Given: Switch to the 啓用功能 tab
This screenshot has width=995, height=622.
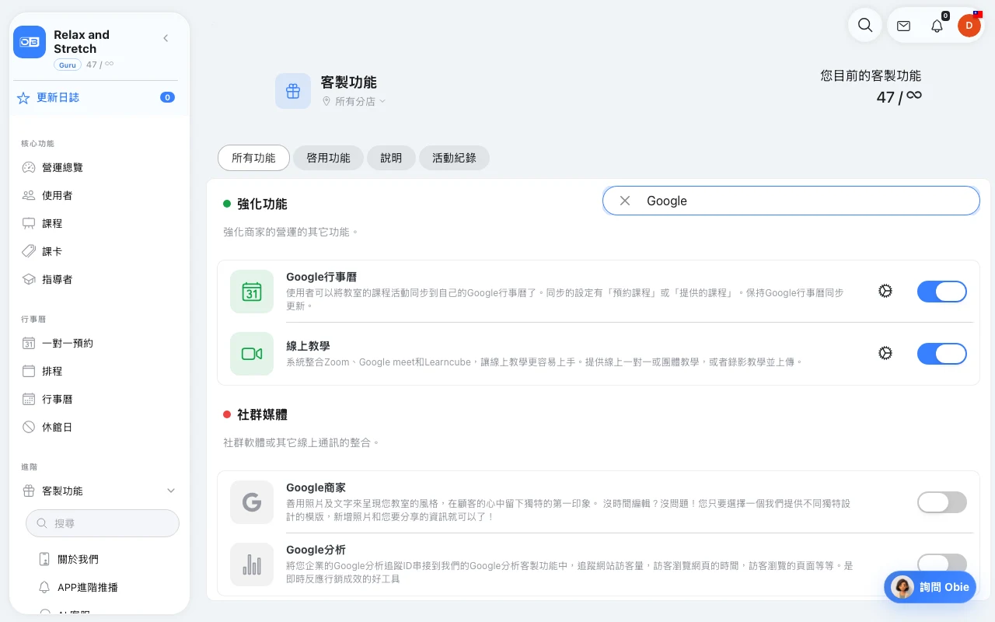Looking at the screenshot, I should click(x=328, y=158).
